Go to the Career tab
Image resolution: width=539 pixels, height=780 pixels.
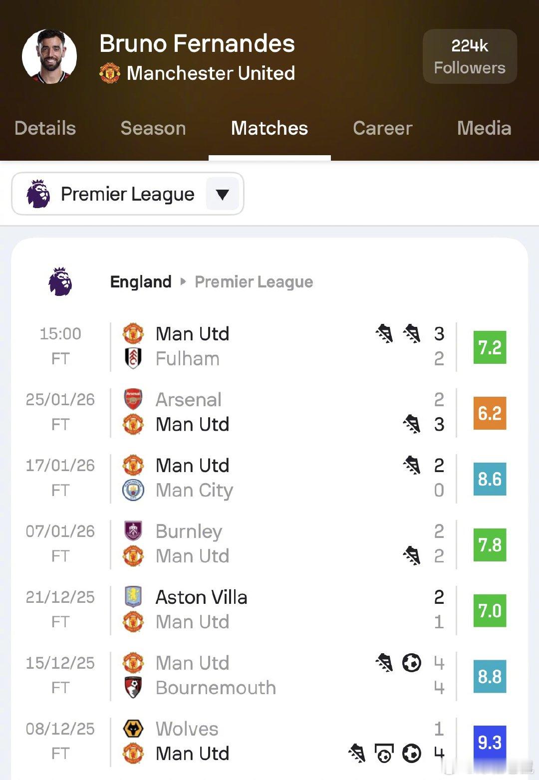(382, 128)
